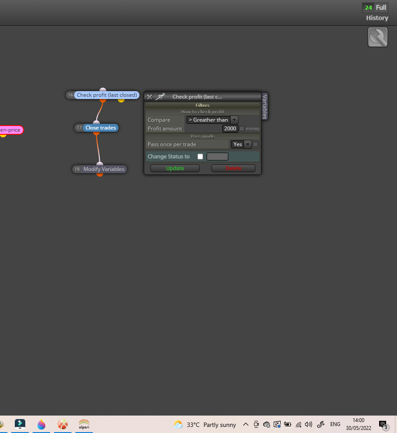Open the notification center with 3 alerts
The height and width of the screenshot is (433, 397).
383,425
